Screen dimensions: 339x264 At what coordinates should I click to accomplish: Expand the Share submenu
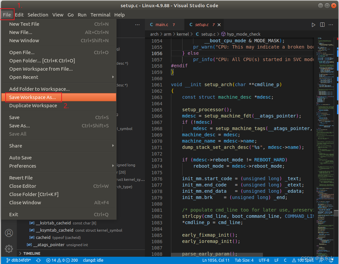click(59, 146)
